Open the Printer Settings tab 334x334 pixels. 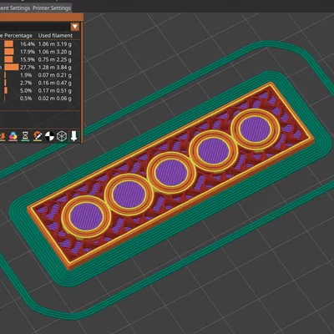pos(52,8)
